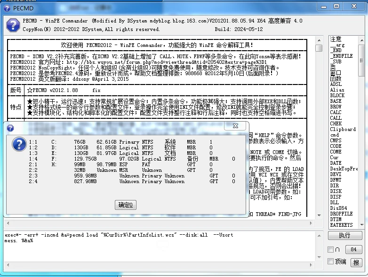The width and height of the screenshot is (368, 277).
Task: Select DEVI in the command list
Action: pos(336,174)
